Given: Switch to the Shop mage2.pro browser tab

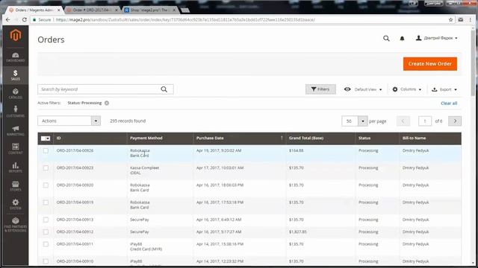Looking at the screenshot, I should point(149,10).
